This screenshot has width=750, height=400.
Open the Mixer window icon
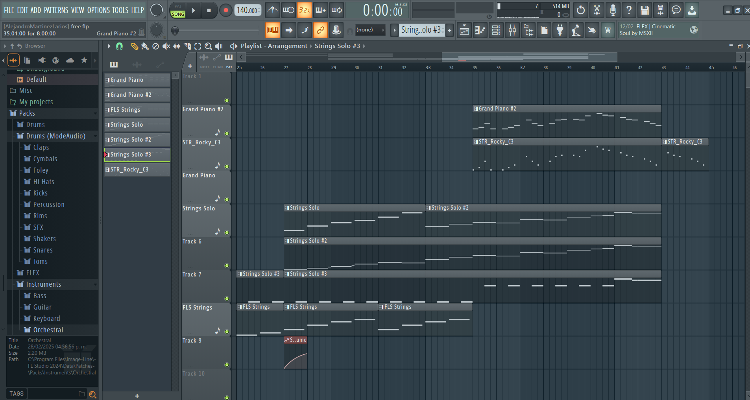[512, 30]
